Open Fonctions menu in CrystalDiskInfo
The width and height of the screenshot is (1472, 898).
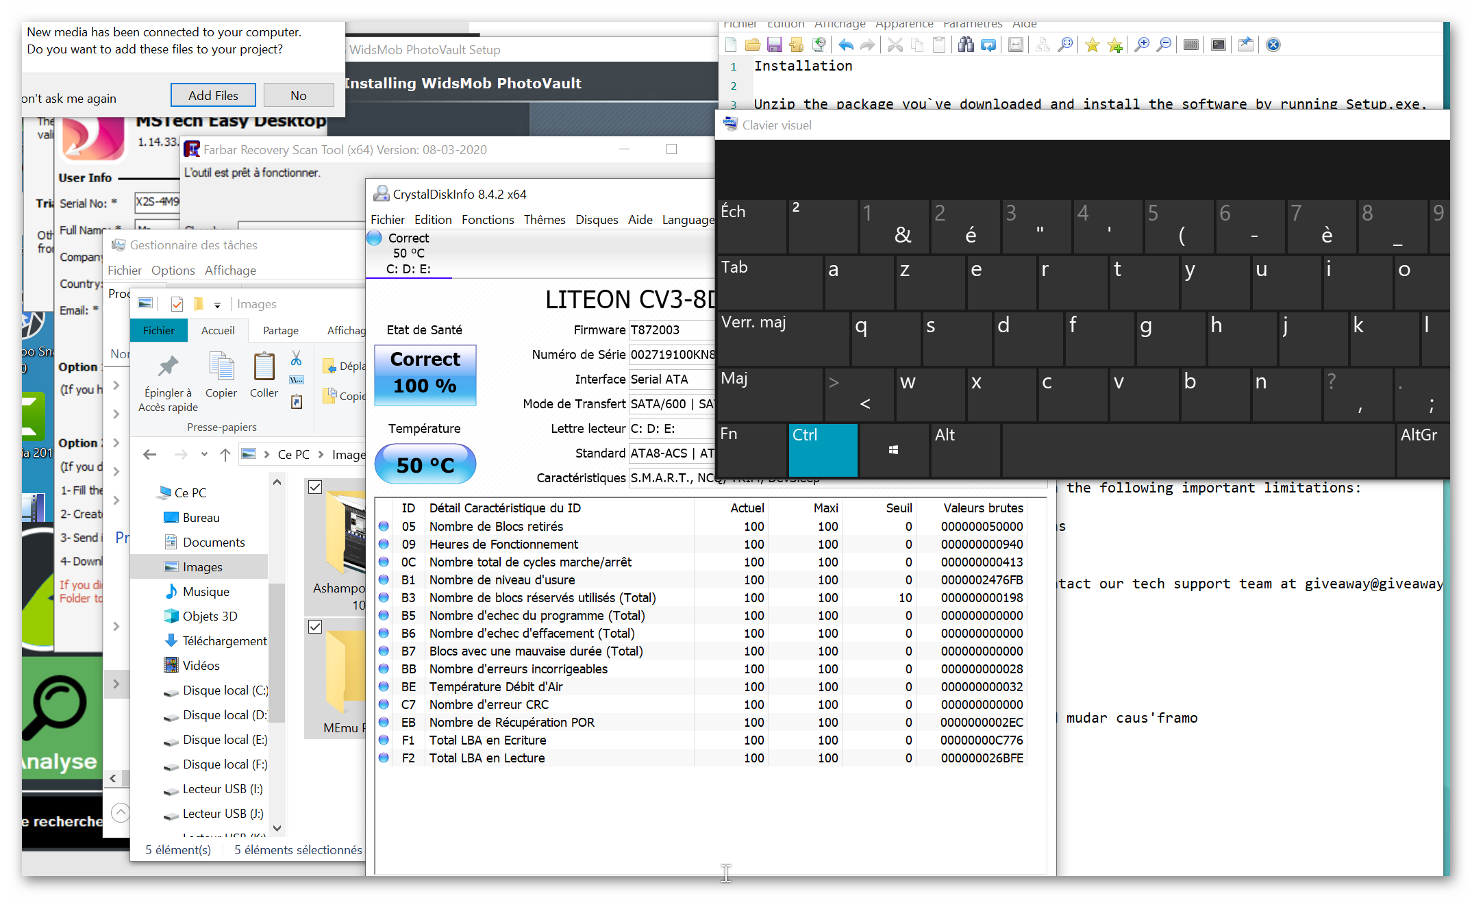pos(488,220)
